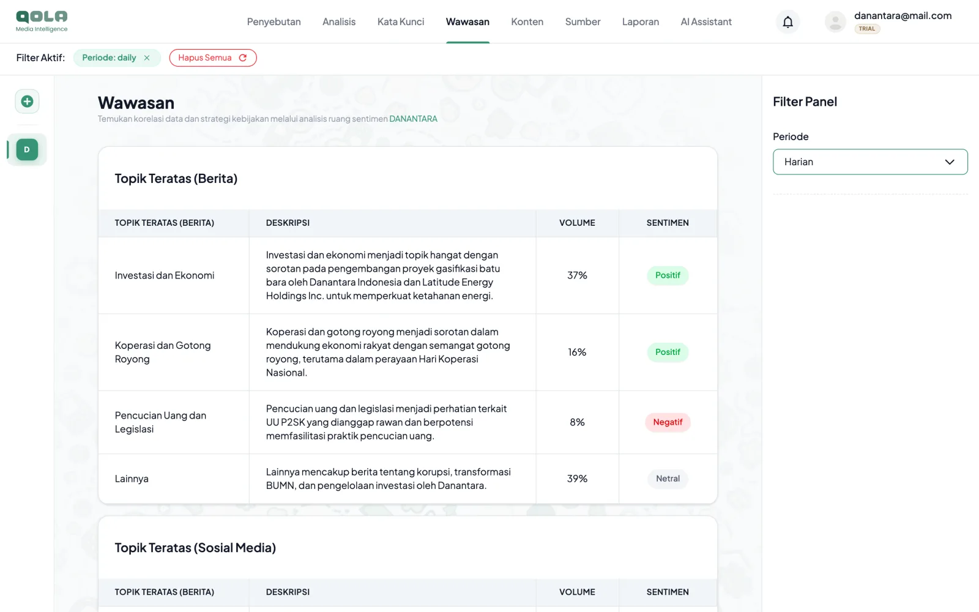
Task: Click the 8% volume value
Action: coord(577,422)
